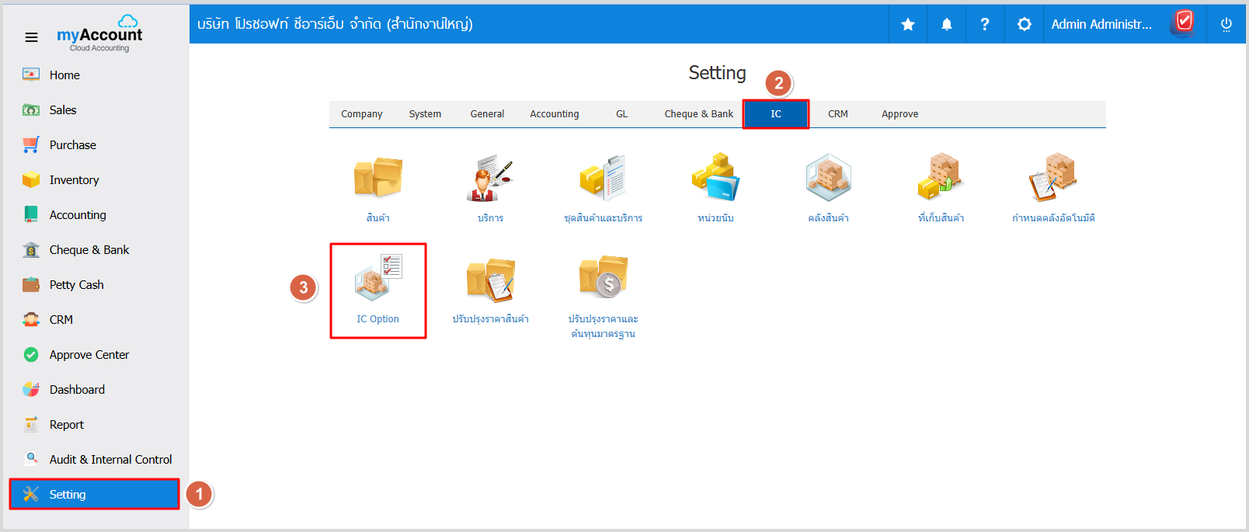
Task: Open the ที่เก็บสินค้า (storage location) icon
Action: (x=941, y=186)
